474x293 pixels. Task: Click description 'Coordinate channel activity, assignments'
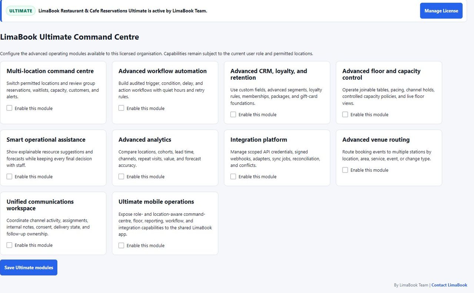(48, 227)
